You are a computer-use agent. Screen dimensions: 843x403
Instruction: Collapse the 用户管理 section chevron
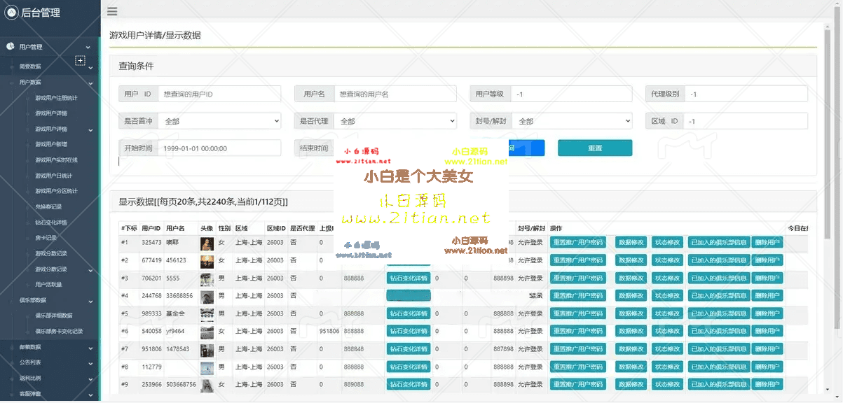(x=90, y=48)
